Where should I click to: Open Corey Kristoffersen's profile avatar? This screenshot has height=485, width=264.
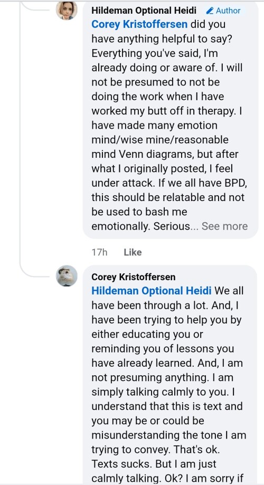pyautogui.click(x=67, y=275)
